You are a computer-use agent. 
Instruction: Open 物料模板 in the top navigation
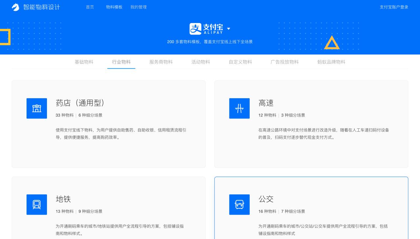tap(114, 7)
